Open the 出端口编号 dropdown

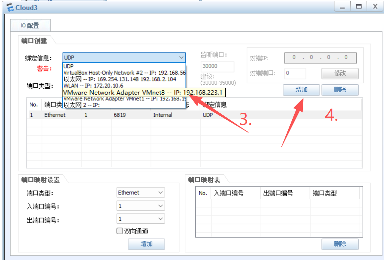pyautogui.click(x=141, y=219)
